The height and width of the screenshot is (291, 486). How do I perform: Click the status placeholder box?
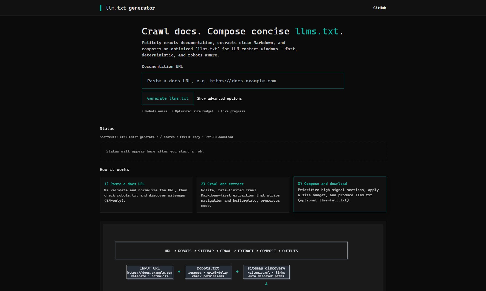243,151
